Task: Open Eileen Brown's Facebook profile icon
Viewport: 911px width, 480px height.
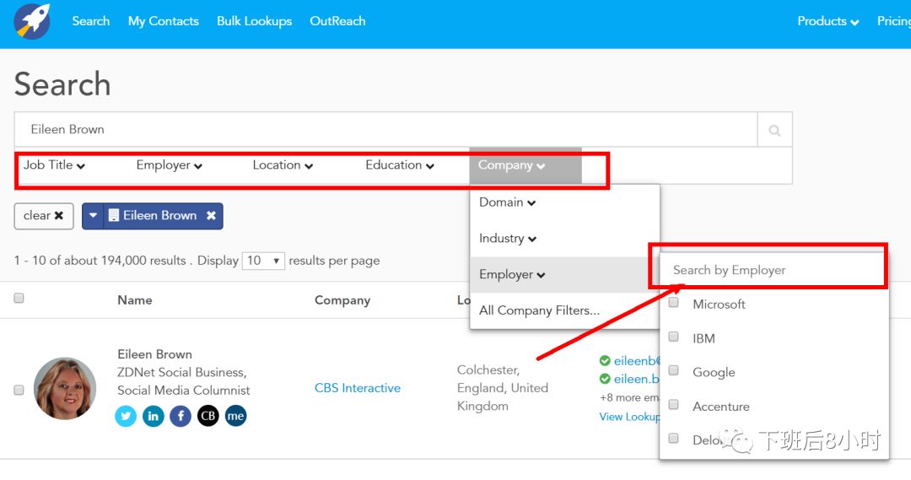Action: [x=181, y=416]
